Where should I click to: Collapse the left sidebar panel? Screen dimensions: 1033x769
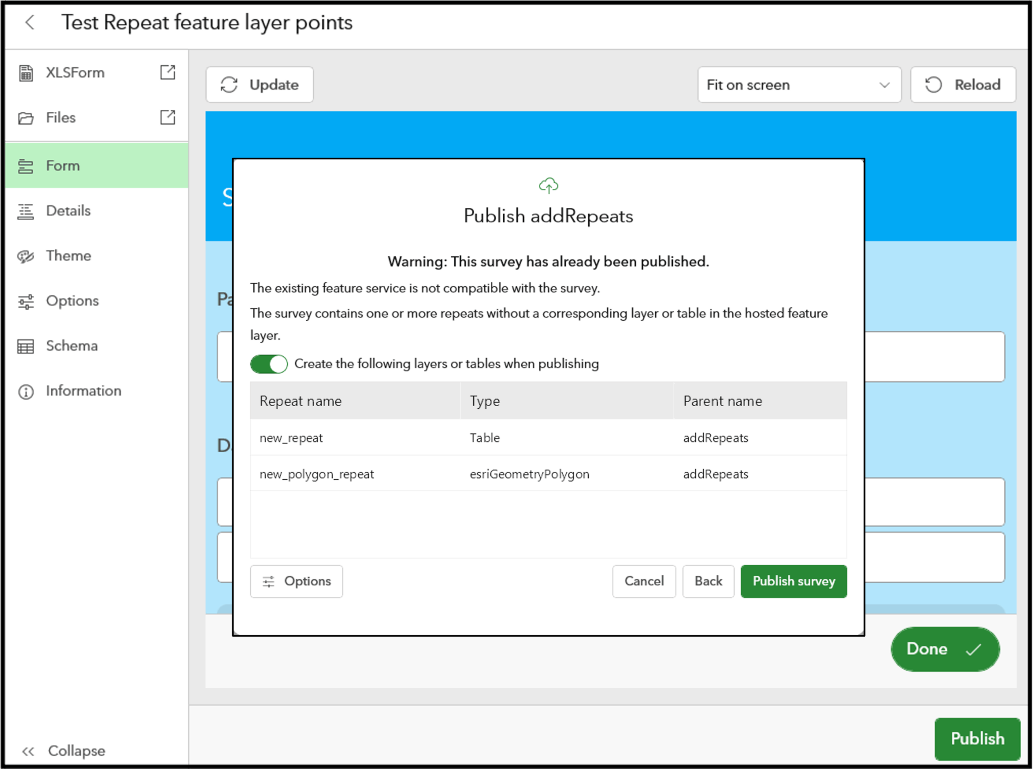[63, 750]
